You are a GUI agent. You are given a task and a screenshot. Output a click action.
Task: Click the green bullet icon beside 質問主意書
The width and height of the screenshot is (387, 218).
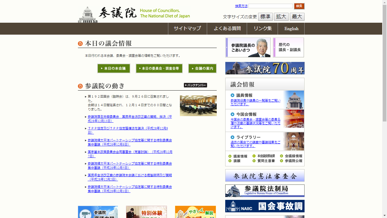pyautogui.click(x=254, y=161)
